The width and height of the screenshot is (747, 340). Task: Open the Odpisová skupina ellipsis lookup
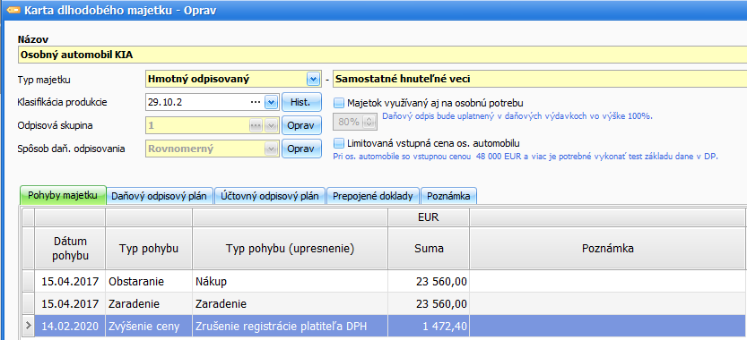click(256, 125)
